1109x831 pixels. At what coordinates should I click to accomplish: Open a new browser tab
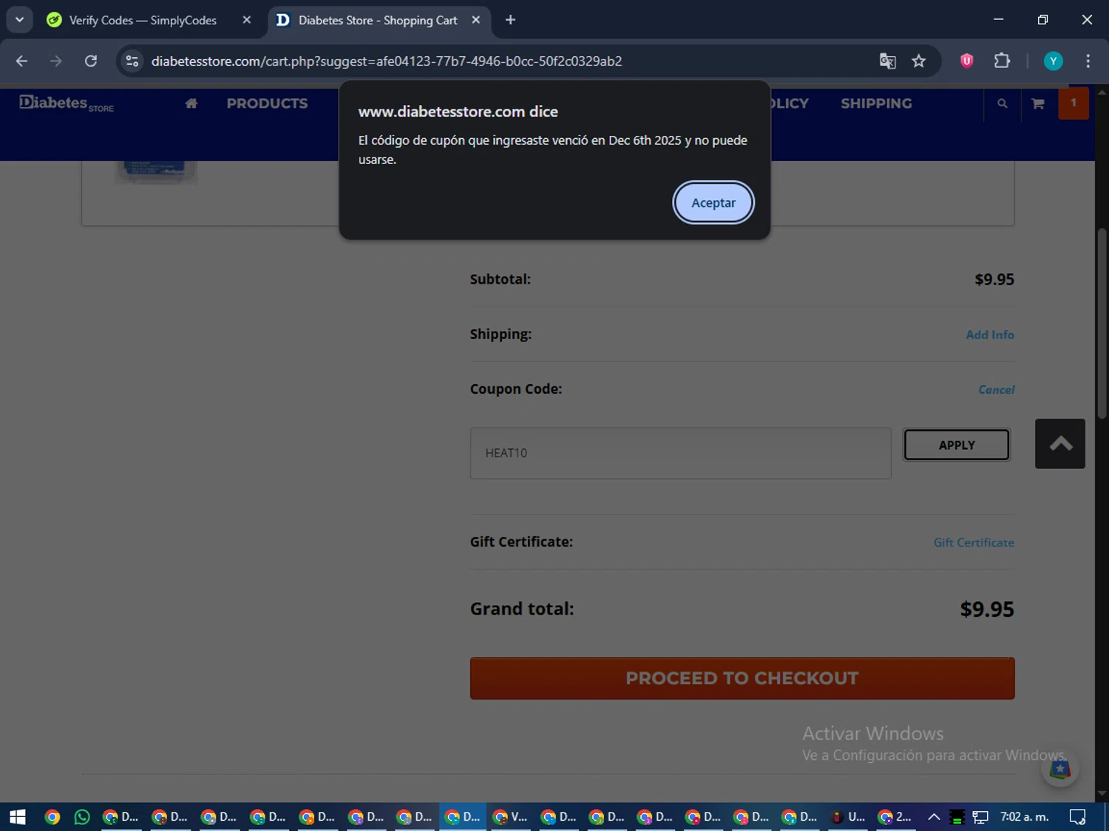pyautogui.click(x=510, y=20)
